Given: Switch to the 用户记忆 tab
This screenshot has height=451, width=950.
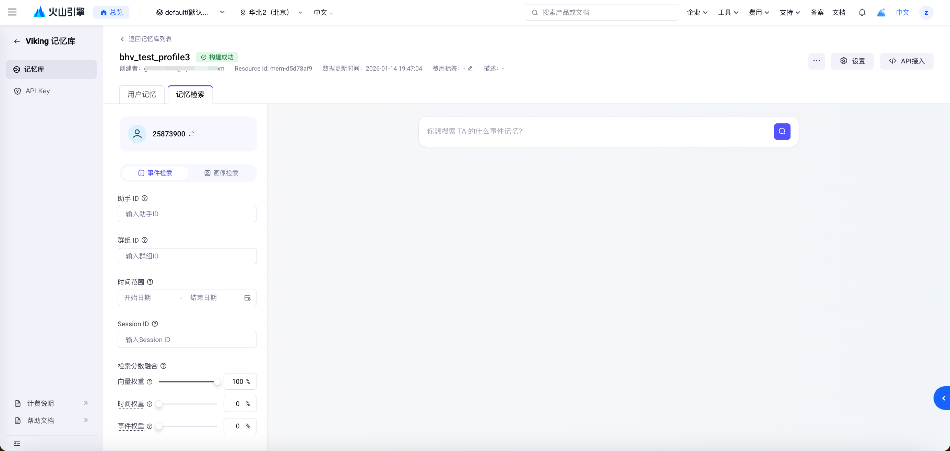Looking at the screenshot, I should pyautogui.click(x=142, y=95).
